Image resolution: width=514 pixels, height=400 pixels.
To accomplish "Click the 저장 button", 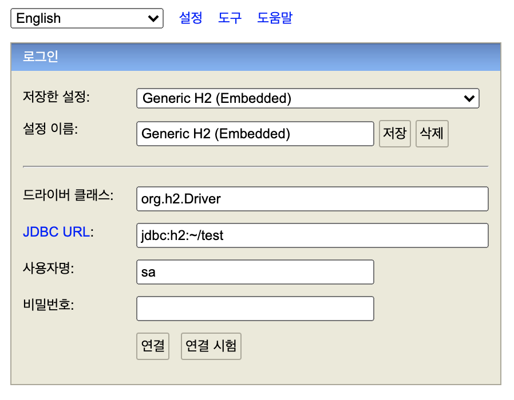I will (x=395, y=134).
